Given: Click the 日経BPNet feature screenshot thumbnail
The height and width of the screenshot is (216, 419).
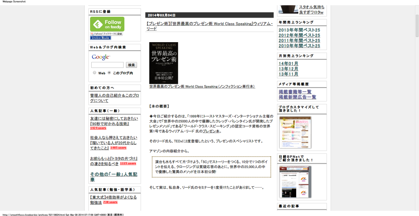Looking at the screenshot, I should [x=295, y=182].
